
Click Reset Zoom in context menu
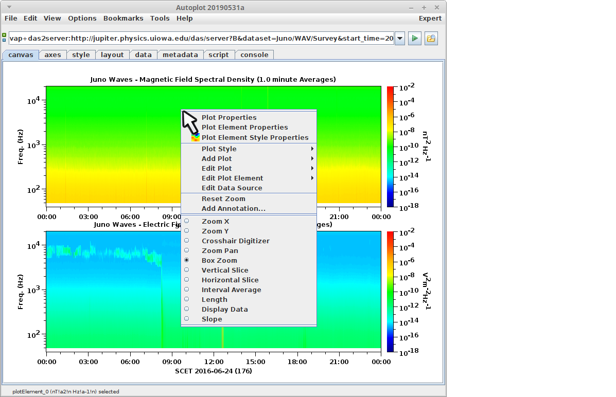click(x=223, y=199)
